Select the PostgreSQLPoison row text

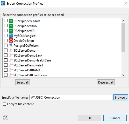click(26, 46)
